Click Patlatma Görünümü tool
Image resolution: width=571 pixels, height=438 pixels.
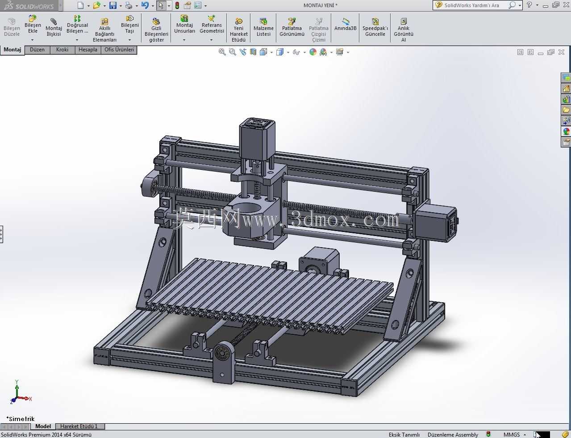(292, 27)
